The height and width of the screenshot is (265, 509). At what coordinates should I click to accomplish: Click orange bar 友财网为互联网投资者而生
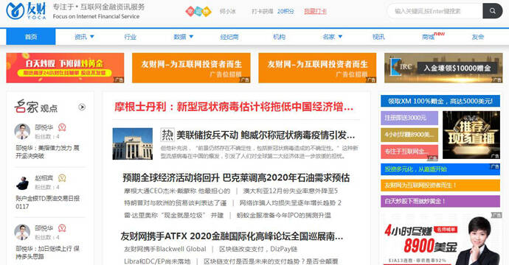pyautogui.click(x=440, y=185)
